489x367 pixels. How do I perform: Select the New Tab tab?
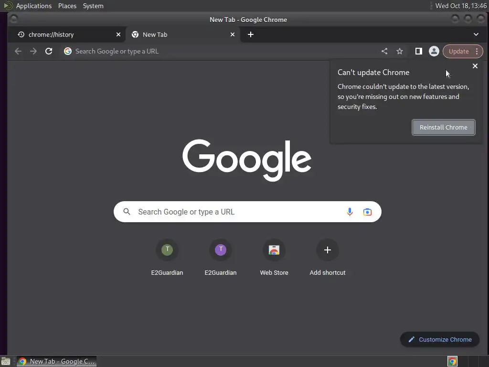coord(182,34)
